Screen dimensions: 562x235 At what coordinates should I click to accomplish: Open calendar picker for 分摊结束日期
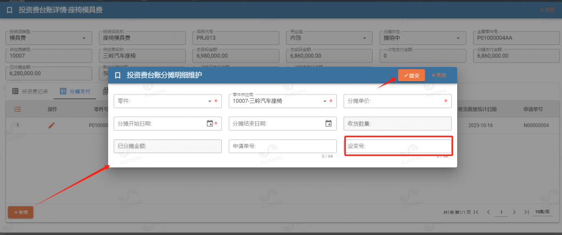pyautogui.click(x=328, y=124)
